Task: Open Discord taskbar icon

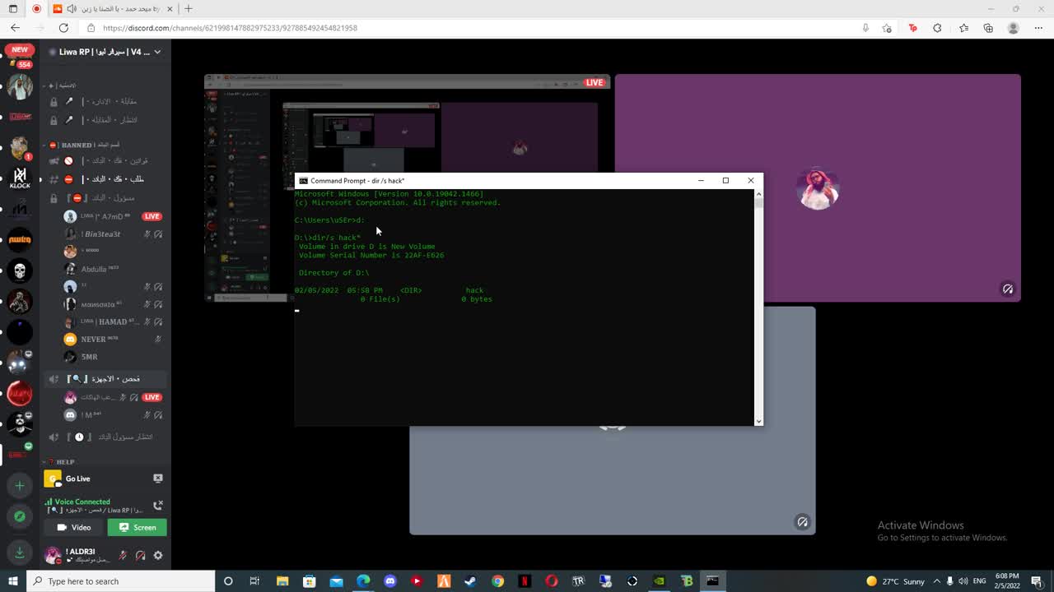Action: pyautogui.click(x=389, y=581)
